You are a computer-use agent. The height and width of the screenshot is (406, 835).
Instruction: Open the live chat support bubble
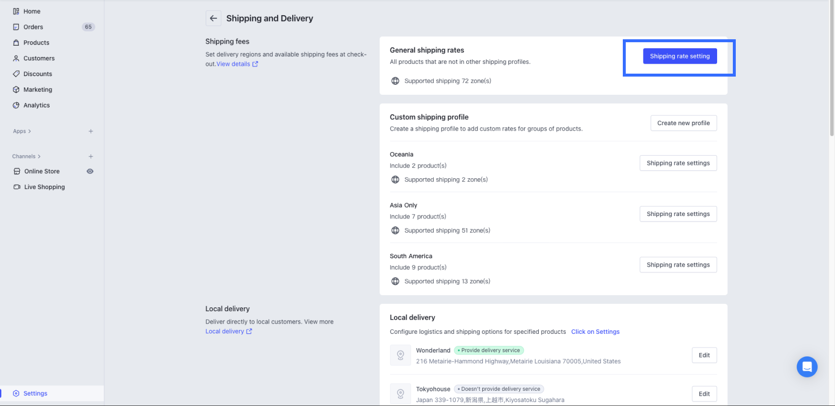pos(807,367)
